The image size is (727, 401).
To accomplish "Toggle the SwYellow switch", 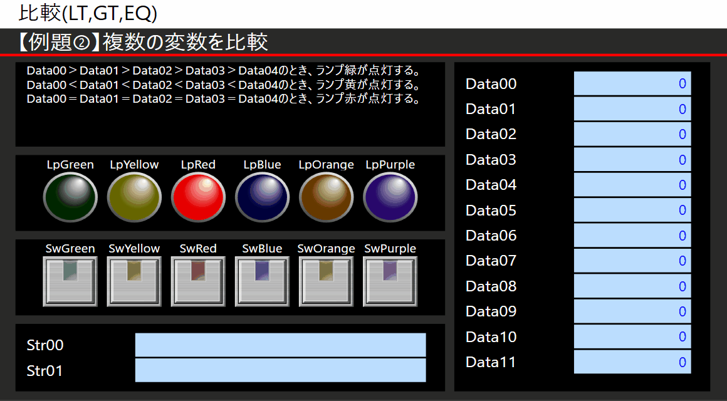I will 134,281.
